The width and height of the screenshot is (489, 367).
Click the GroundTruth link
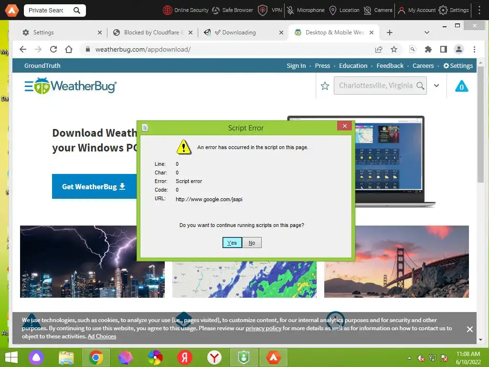pyautogui.click(x=43, y=65)
